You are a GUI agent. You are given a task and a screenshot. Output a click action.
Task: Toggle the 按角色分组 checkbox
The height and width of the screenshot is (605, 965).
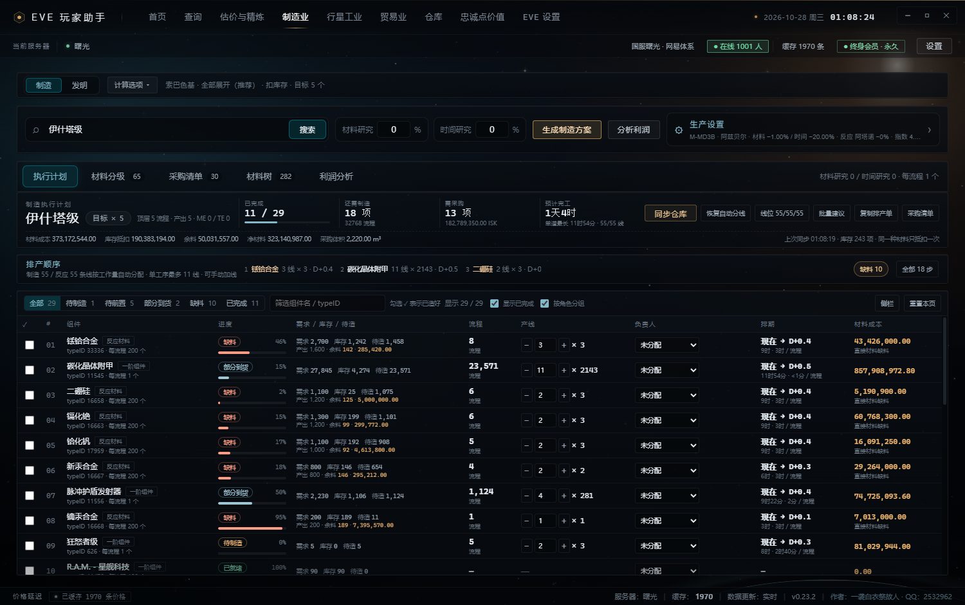545,304
